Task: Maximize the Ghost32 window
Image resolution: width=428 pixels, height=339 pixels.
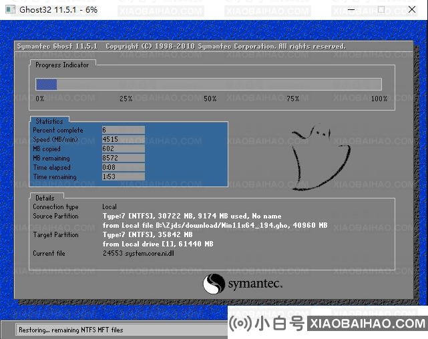Action: [381, 10]
